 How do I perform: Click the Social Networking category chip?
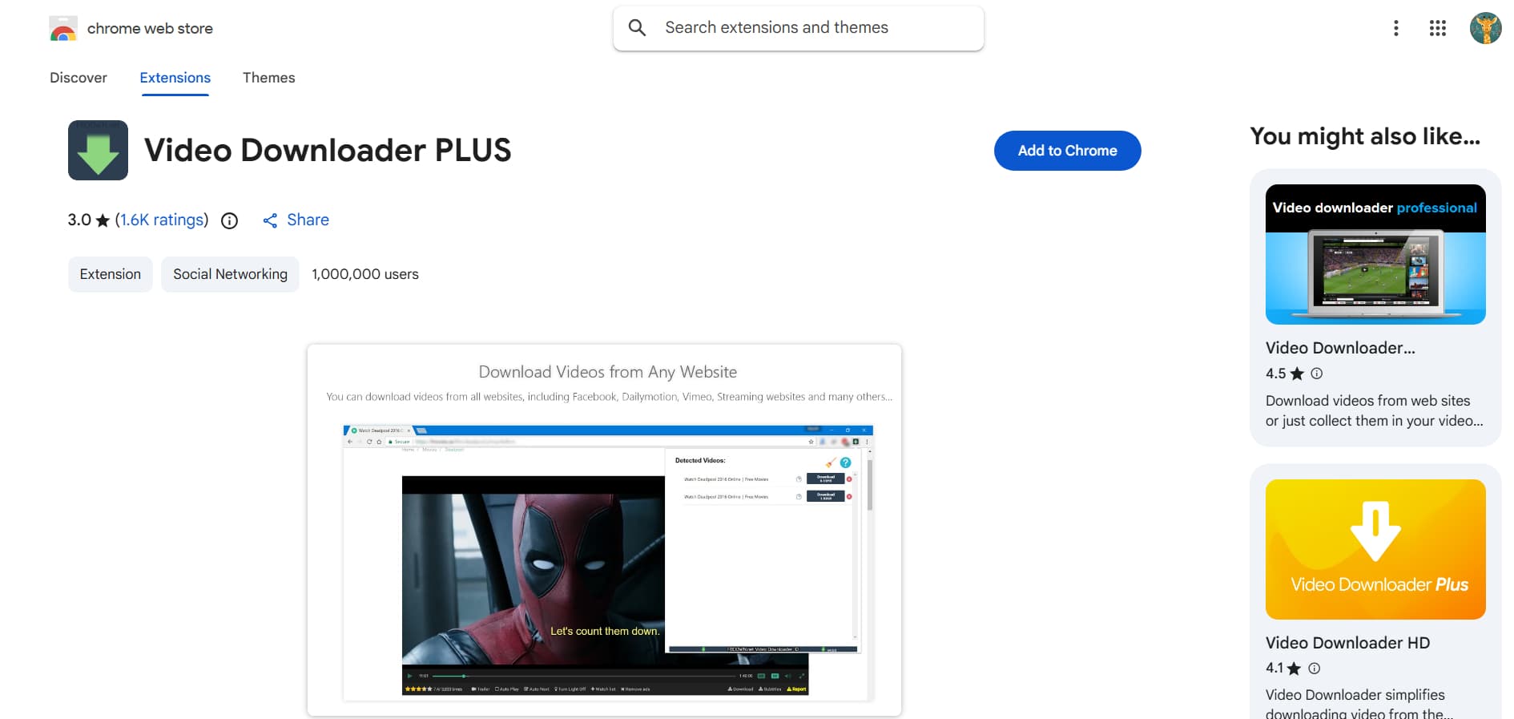coord(230,274)
